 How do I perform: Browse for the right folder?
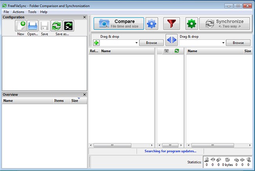pos(238,43)
